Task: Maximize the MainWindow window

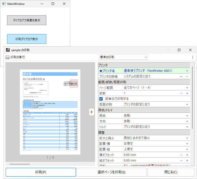Action: pos(53,4)
